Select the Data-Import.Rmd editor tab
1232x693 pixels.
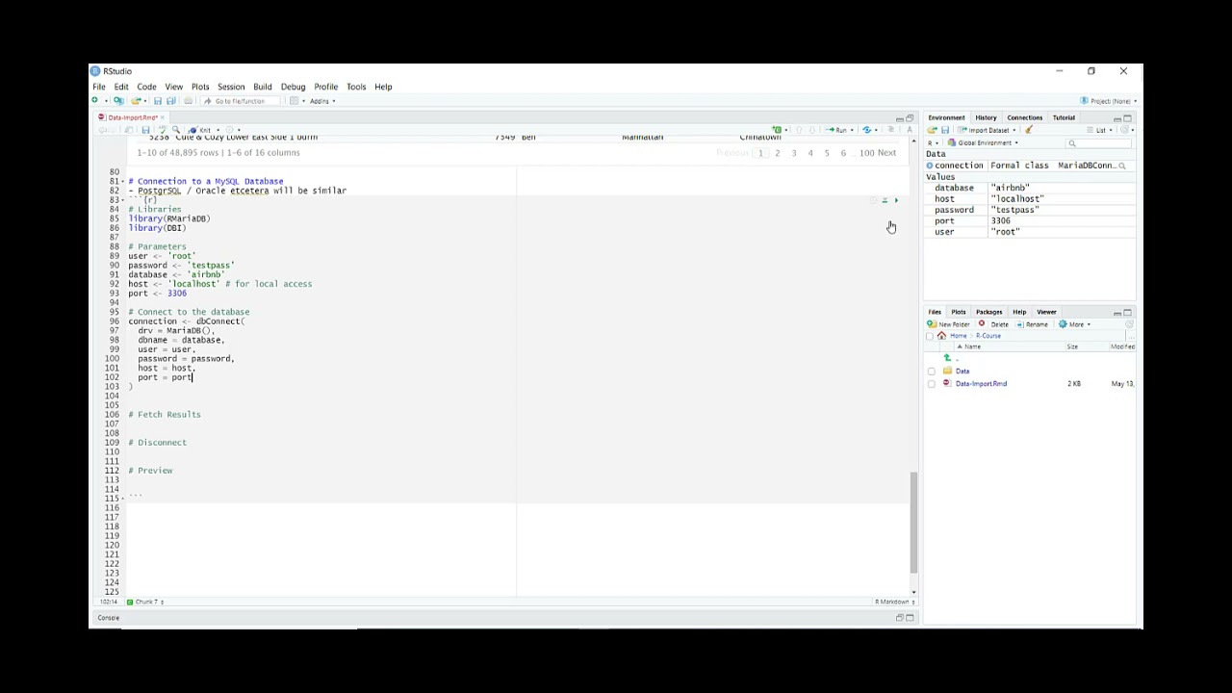pyautogui.click(x=131, y=117)
